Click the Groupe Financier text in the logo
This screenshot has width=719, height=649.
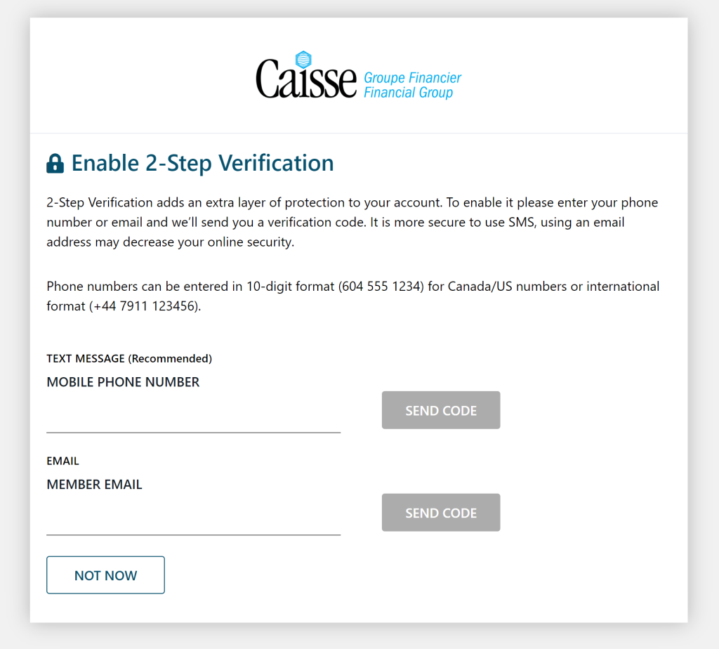tap(411, 79)
